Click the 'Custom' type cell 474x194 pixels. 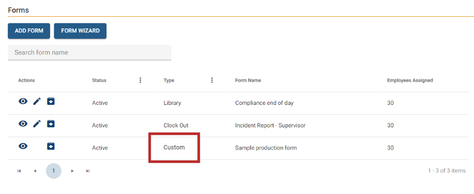pyautogui.click(x=174, y=148)
